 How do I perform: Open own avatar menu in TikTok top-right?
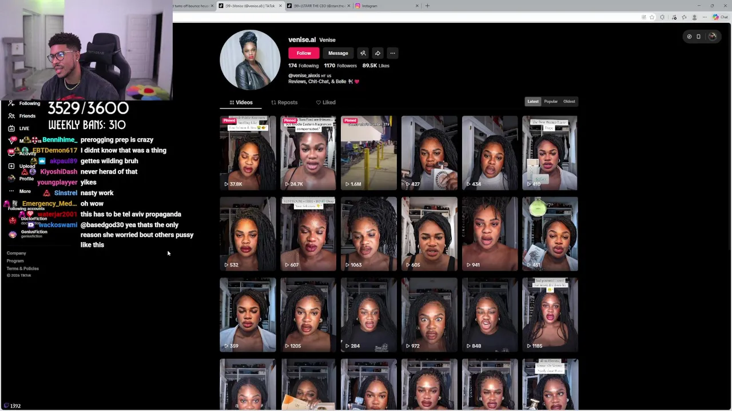[x=712, y=37]
